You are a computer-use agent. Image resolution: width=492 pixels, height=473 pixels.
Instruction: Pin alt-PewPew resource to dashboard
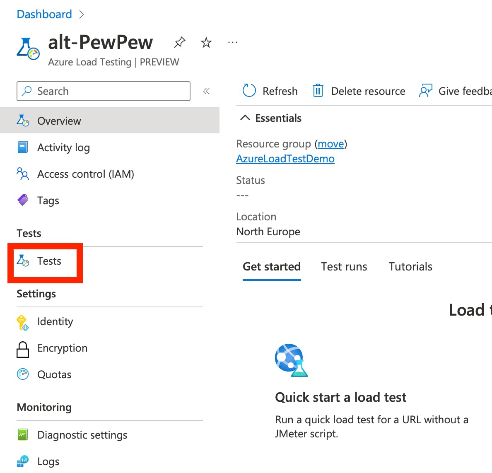point(179,42)
